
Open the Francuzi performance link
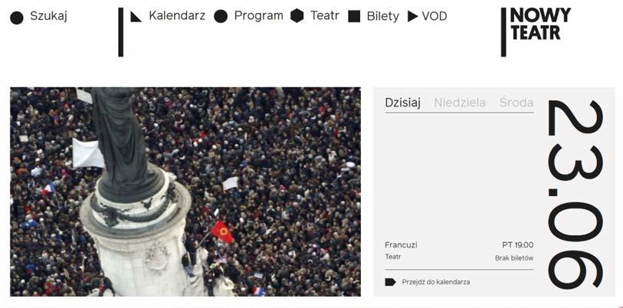(x=401, y=245)
